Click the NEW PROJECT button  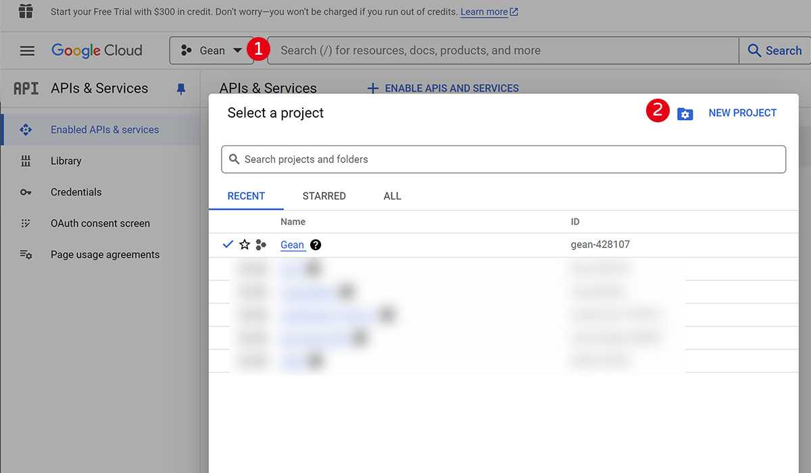coord(742,113)
